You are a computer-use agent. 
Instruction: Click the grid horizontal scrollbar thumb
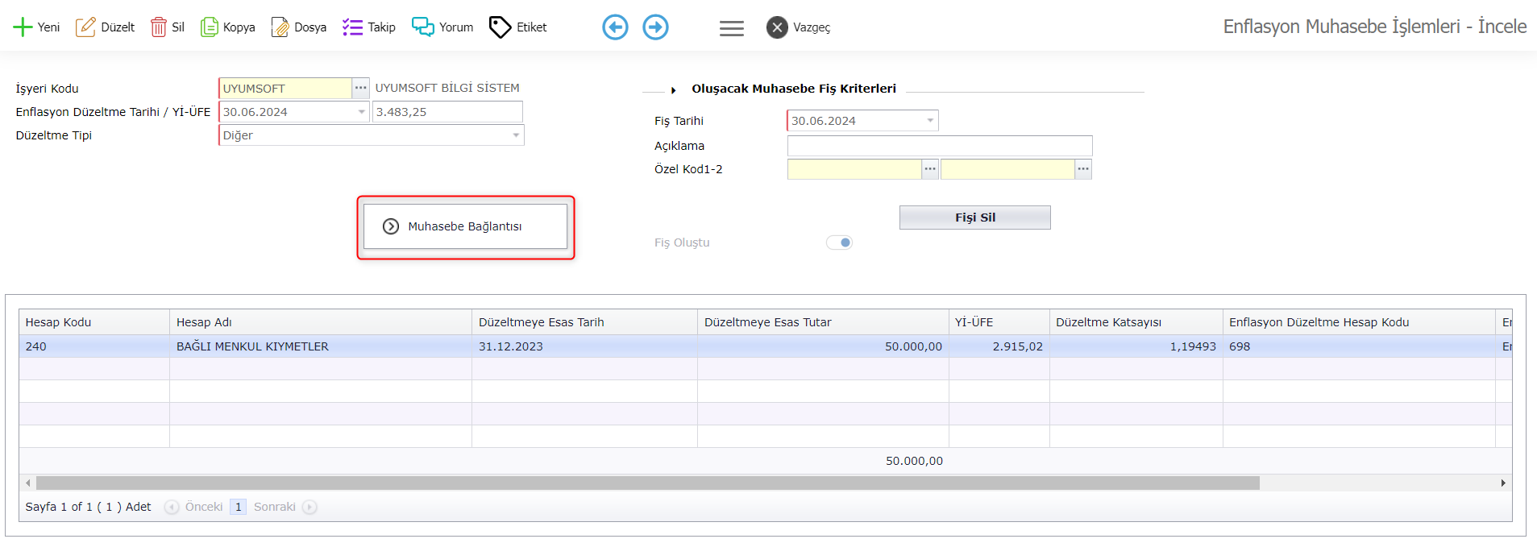648,483
